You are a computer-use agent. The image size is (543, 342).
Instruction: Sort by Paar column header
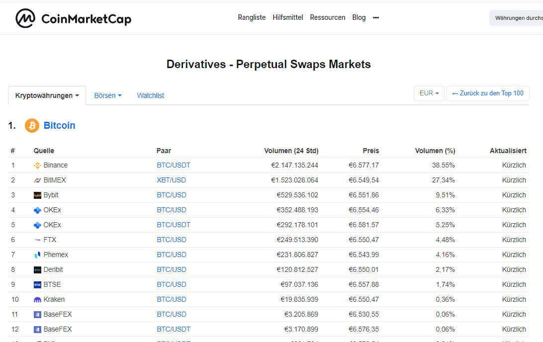click(164, 151)
